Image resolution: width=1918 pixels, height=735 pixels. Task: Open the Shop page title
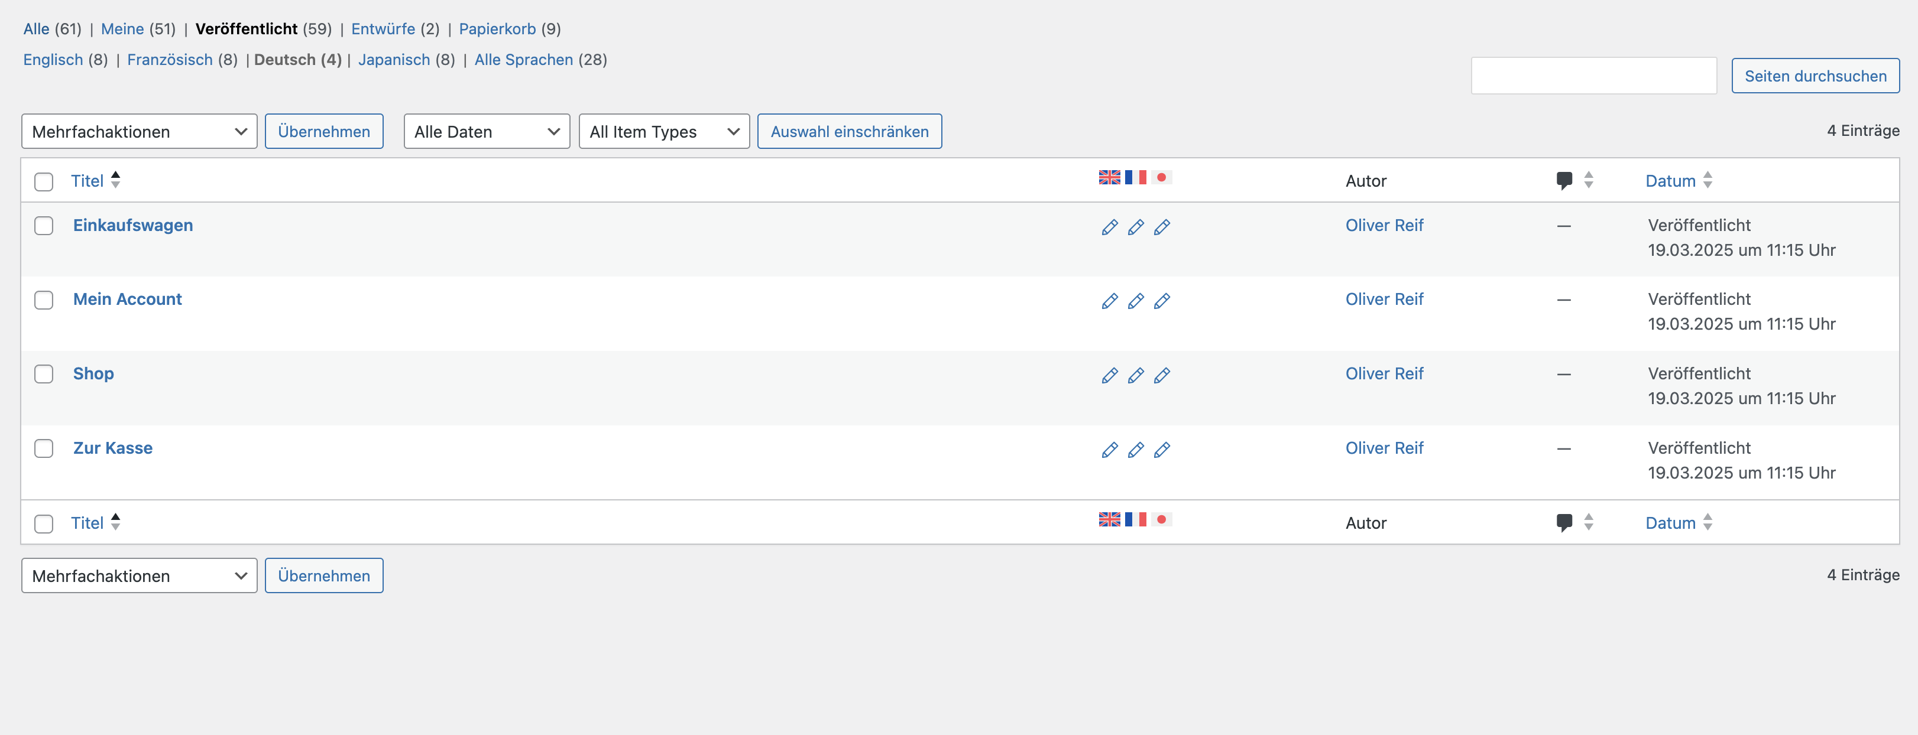pyautogui.click(x=93, y=373)
